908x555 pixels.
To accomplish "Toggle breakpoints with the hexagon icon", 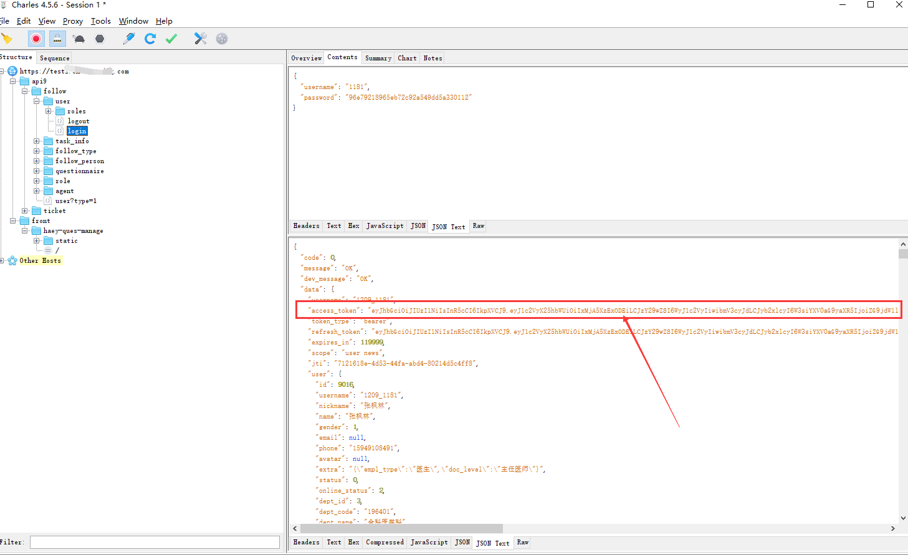I will pos(100,39).
